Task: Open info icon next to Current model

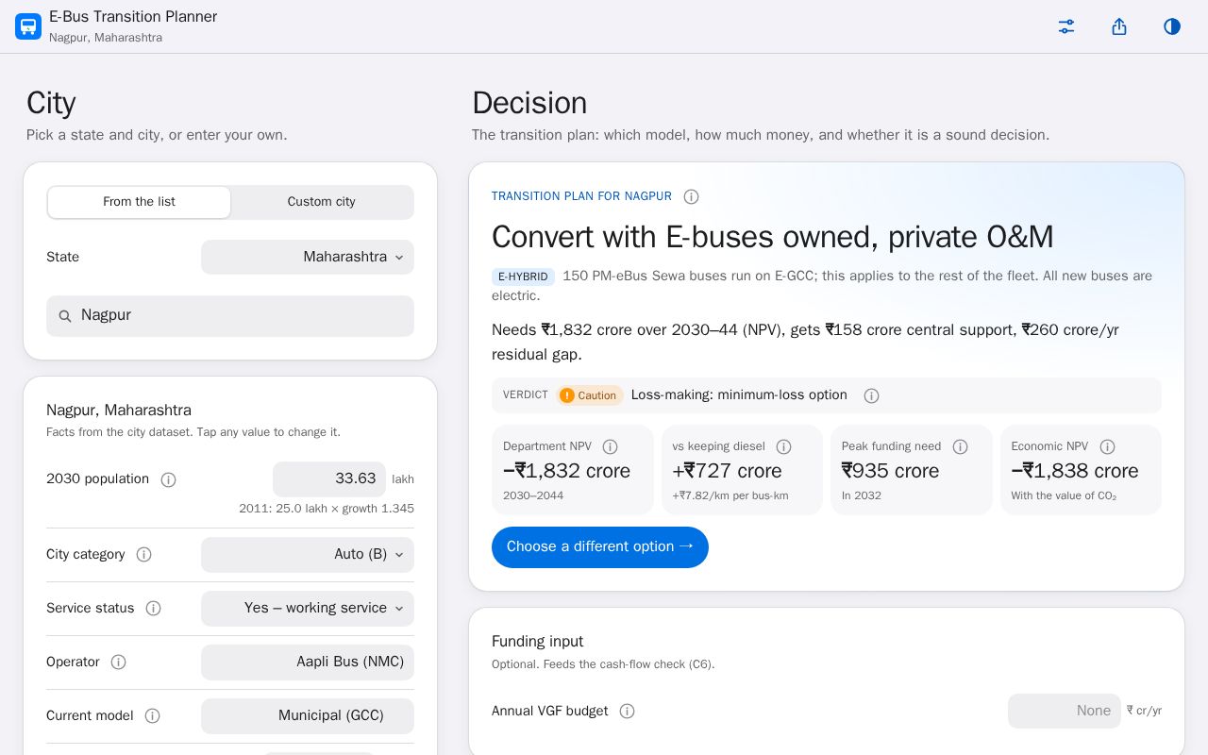Action: point(152,716)
